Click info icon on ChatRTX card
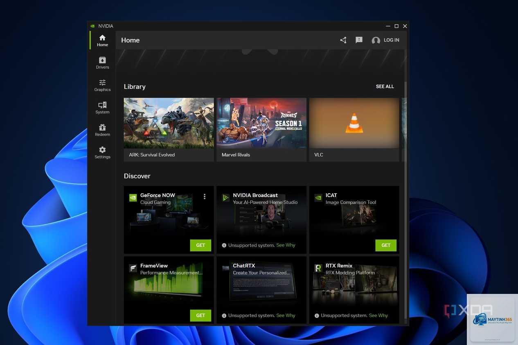 click(224, 316)
